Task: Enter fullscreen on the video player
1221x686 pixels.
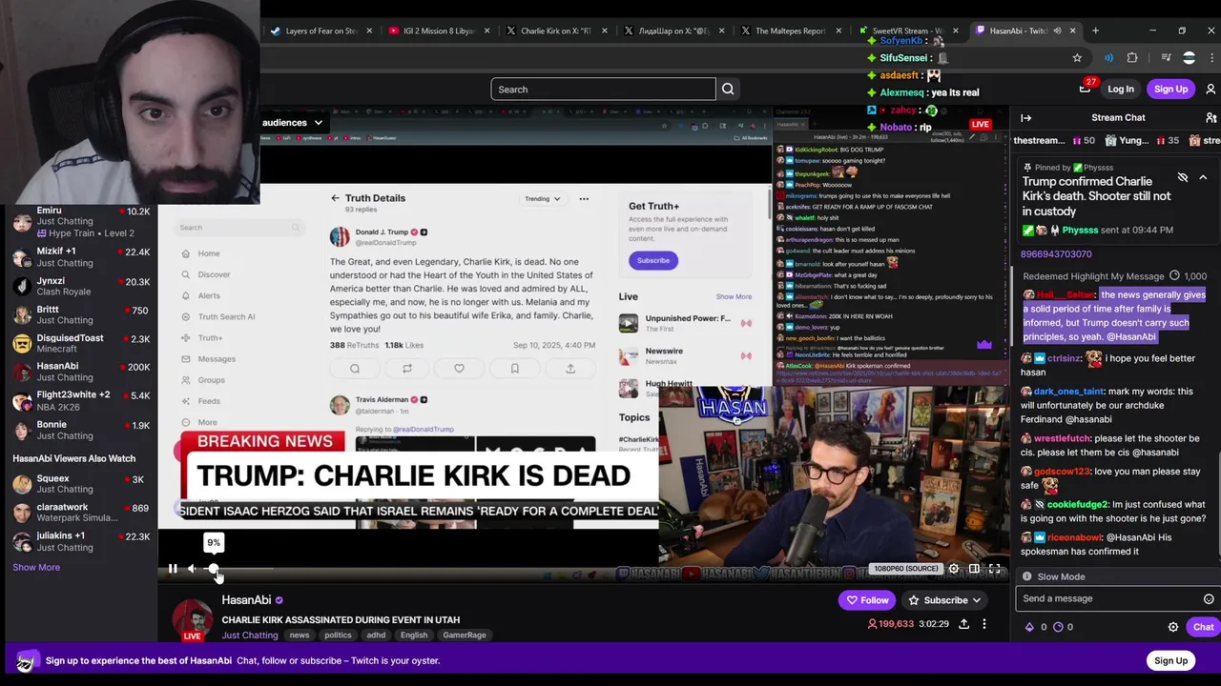Action: [x=994, y=569]
